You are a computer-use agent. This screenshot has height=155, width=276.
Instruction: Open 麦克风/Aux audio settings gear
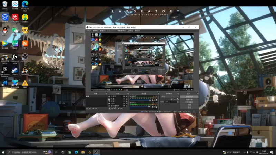click(156, 107)
